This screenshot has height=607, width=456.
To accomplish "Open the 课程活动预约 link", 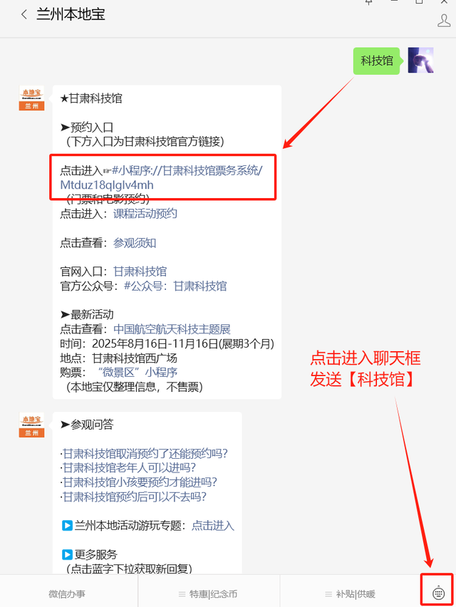I will click(145, 214).
